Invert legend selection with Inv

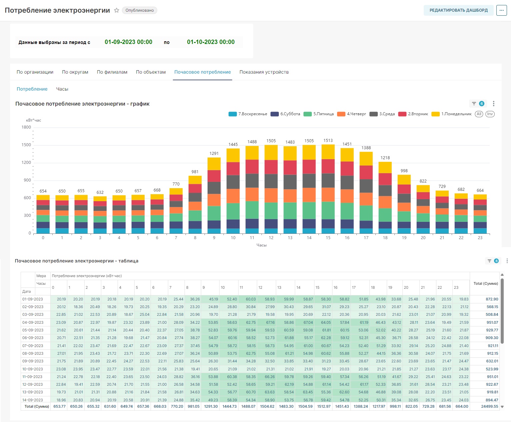(490, 114)
